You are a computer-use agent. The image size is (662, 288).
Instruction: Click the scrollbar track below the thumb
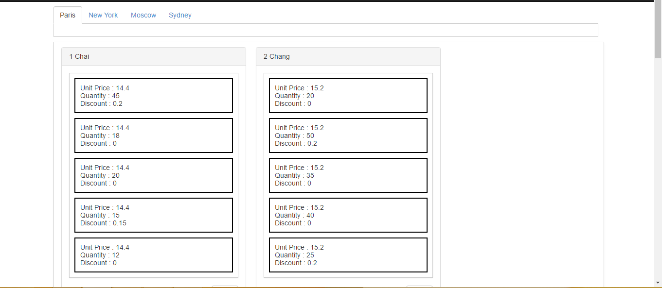(x=658, y=170)
